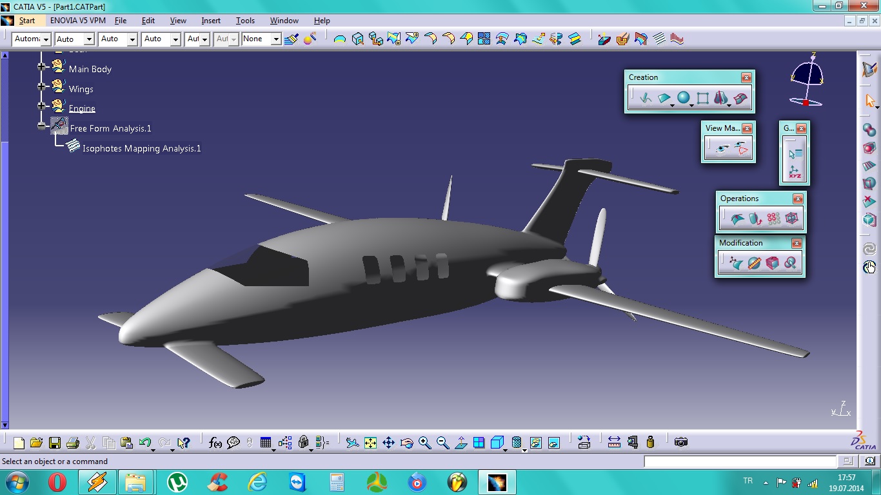Open the Insert menu
This screenshot has width=881, height=495.
[211, 21]
